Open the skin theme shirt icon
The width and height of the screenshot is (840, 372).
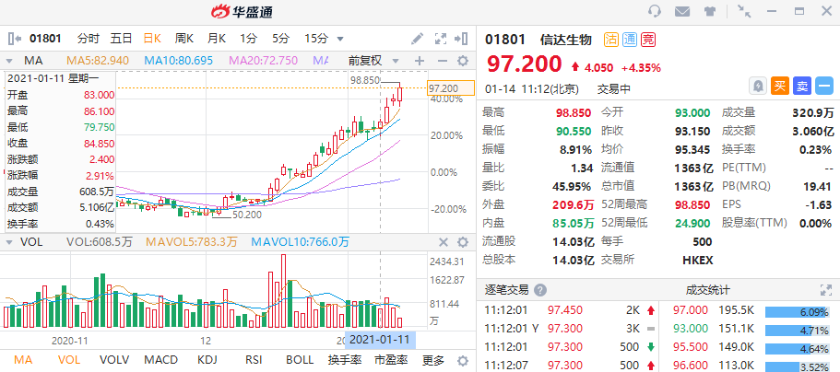coord(710,11)
